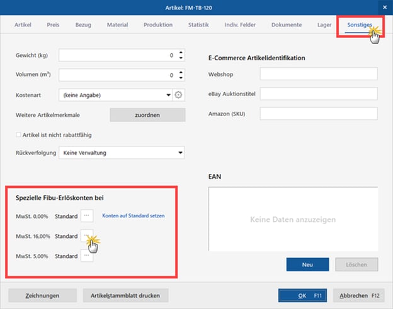Click the 'zuordnen' button
The image size is (393, 309).
[147, 115]
